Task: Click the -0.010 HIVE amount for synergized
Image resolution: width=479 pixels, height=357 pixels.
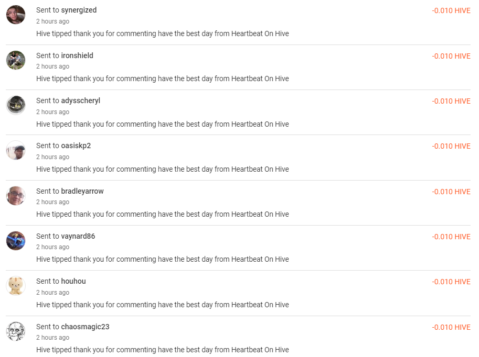Action: 451,10
